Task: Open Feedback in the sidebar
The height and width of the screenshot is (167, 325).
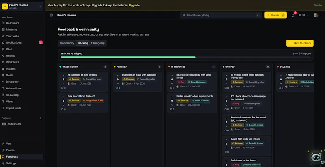Action: tap(22, 156)
